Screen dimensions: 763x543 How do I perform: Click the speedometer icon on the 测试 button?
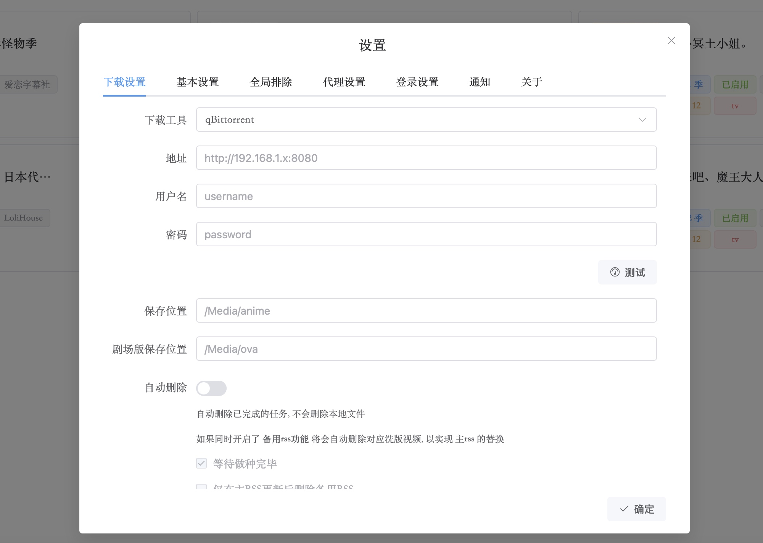[x=615, y=272]
